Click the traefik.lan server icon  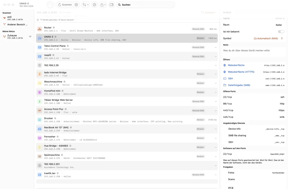coord(39,175)
